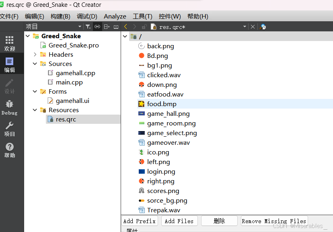Select game_select.png resource entry

tap(172, 133)
